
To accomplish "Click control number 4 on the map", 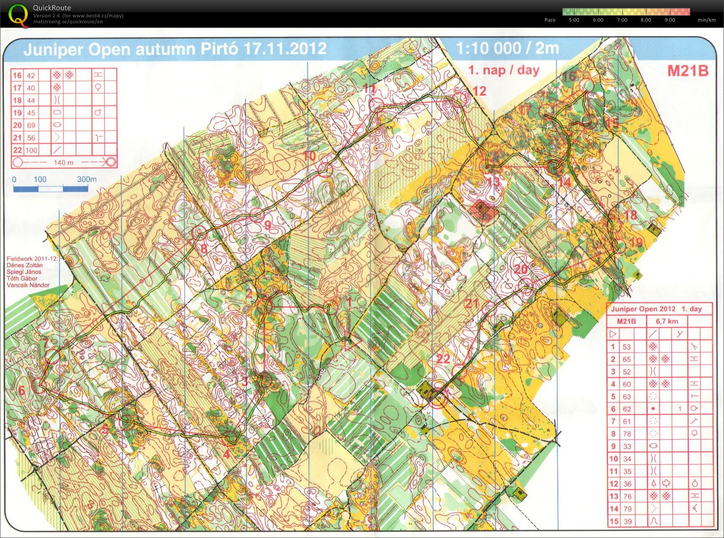I will coord(227,455).
